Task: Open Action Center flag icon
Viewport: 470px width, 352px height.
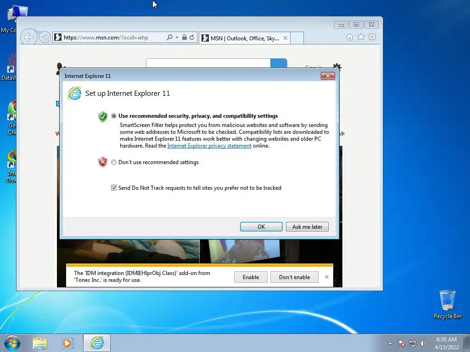Action: coord(402,343)
